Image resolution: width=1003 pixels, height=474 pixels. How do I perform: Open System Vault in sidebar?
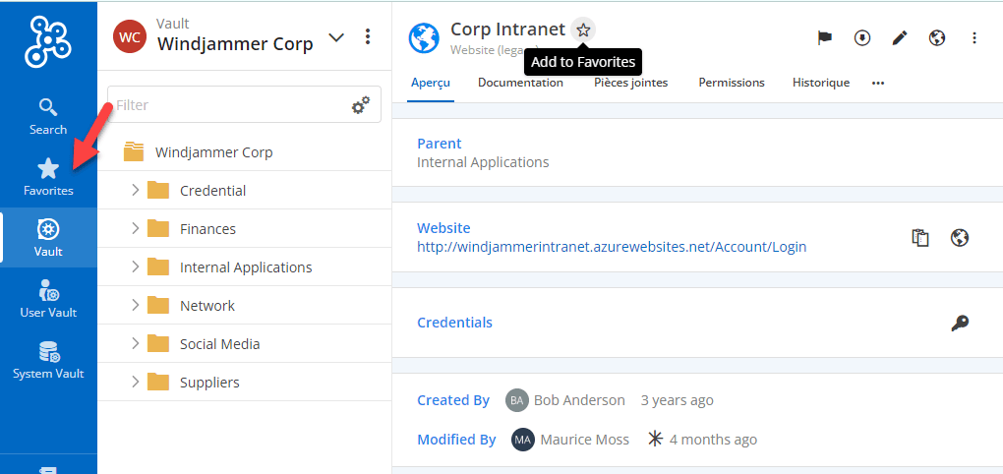point(48,360)
